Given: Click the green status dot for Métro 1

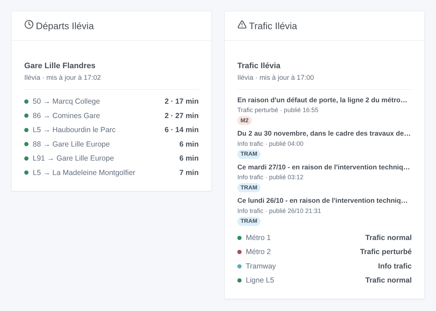Looking at the screenshot, I should [239, 238].
